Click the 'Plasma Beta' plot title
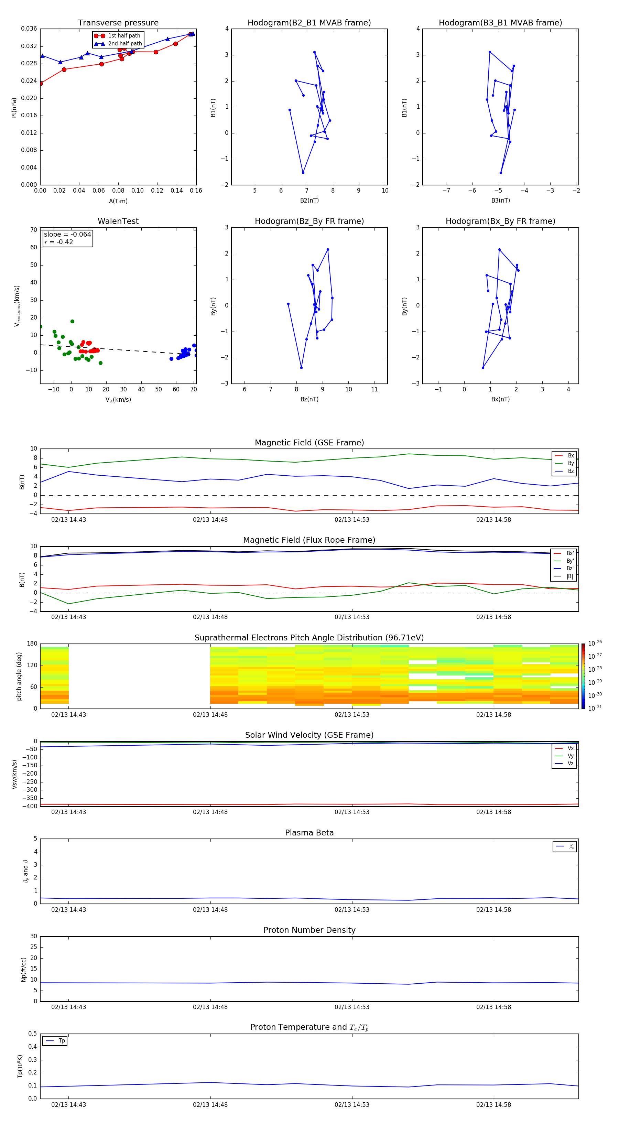The height and width of the screenshot is (1135, 619). [309, 833]
